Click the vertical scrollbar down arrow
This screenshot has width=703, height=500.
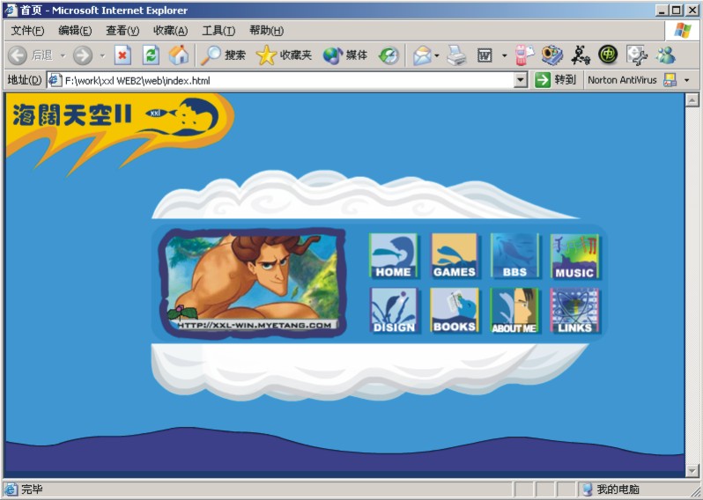click(x=692, y=471)
